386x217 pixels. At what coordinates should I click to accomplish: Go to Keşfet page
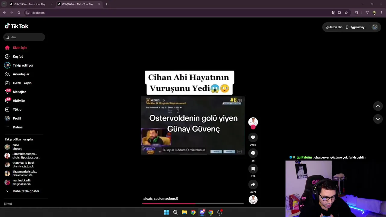tap(17, 56)
